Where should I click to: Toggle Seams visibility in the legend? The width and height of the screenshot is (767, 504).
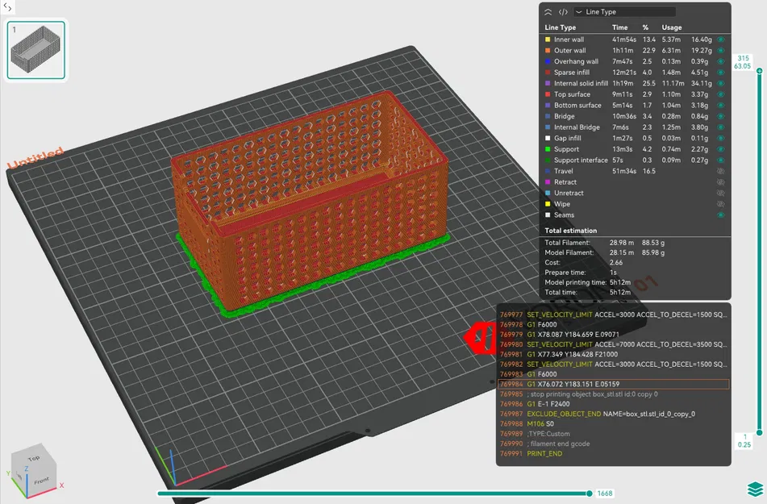(x=721, y=215)
